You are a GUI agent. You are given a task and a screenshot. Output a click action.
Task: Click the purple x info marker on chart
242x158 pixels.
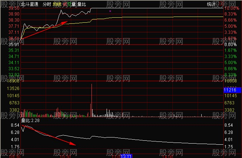click(110, 11)
